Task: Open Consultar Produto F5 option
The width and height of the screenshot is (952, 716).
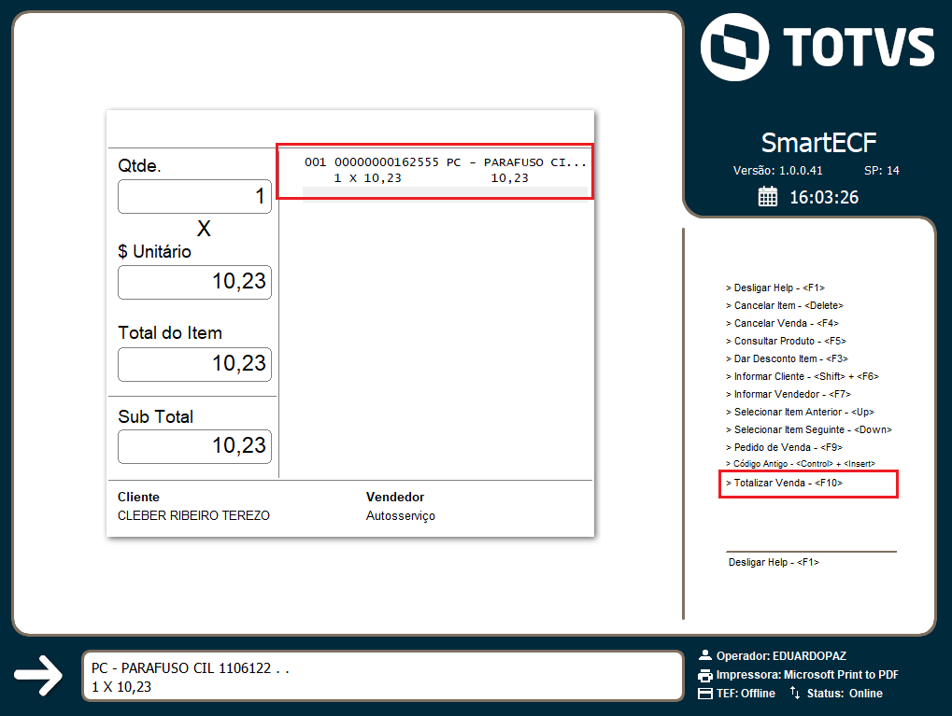Action: point(786,341)
